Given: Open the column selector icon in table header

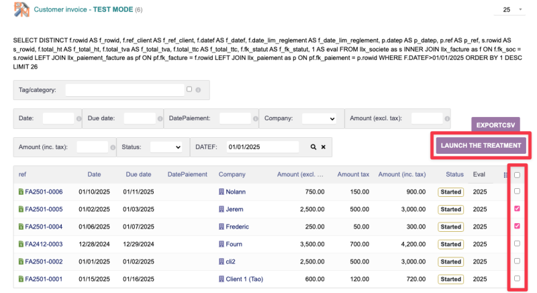Looking at the screenshot, I should point(505,175).
